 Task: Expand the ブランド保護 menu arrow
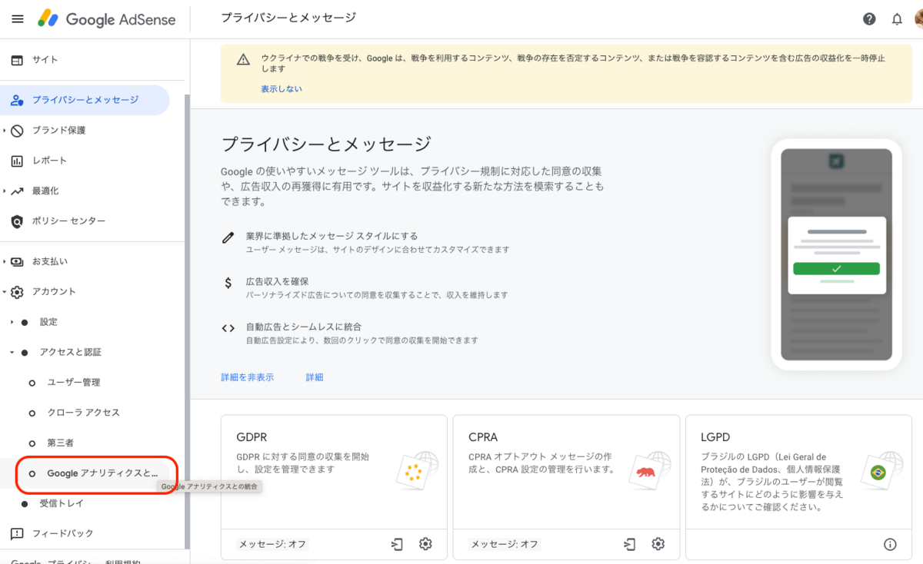click(4, 131)
